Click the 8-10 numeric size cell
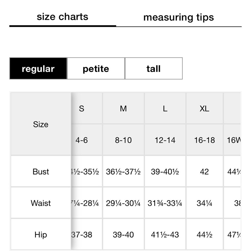Viewport: 251px width, 251px height. (123, 140)
